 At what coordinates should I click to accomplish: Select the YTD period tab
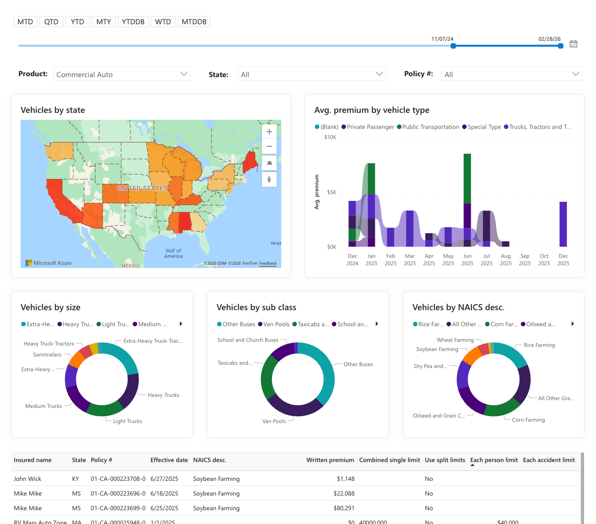(78, 22)
